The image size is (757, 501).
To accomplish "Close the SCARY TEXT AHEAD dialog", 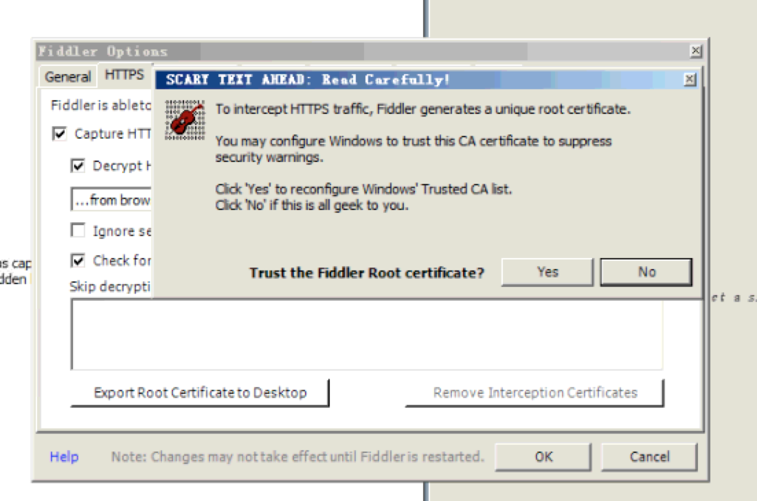I will 690,80.
